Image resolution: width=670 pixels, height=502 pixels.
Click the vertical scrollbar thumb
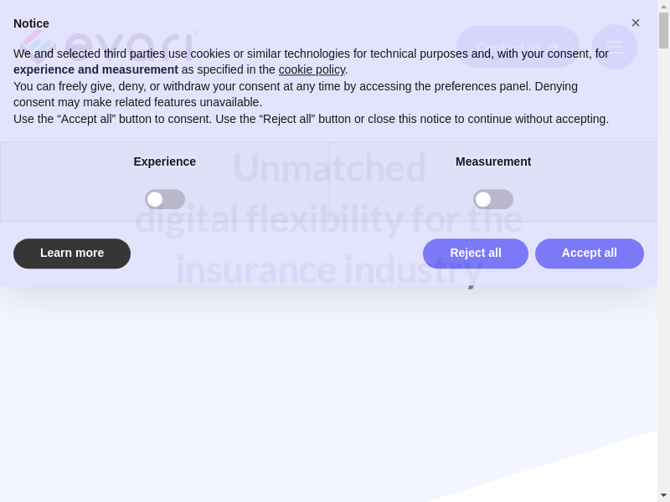tap(663, 30)
